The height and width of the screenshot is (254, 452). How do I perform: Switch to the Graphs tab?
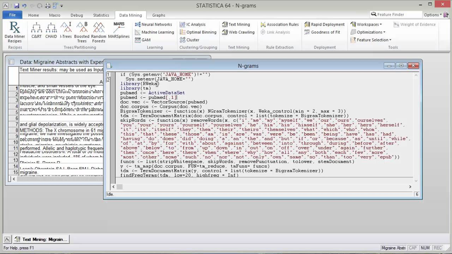click(159, 15)
